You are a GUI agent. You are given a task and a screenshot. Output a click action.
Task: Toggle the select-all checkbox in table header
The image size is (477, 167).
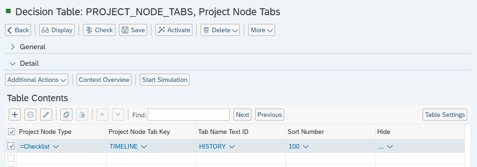pyautogui.click(x=11, y=132)
